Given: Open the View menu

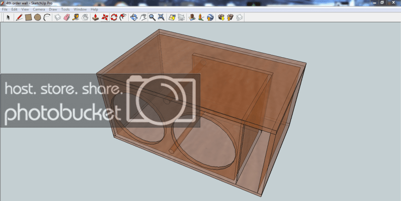Looking at the screenshot, I should pyautogui.click(x=25, y=9).
